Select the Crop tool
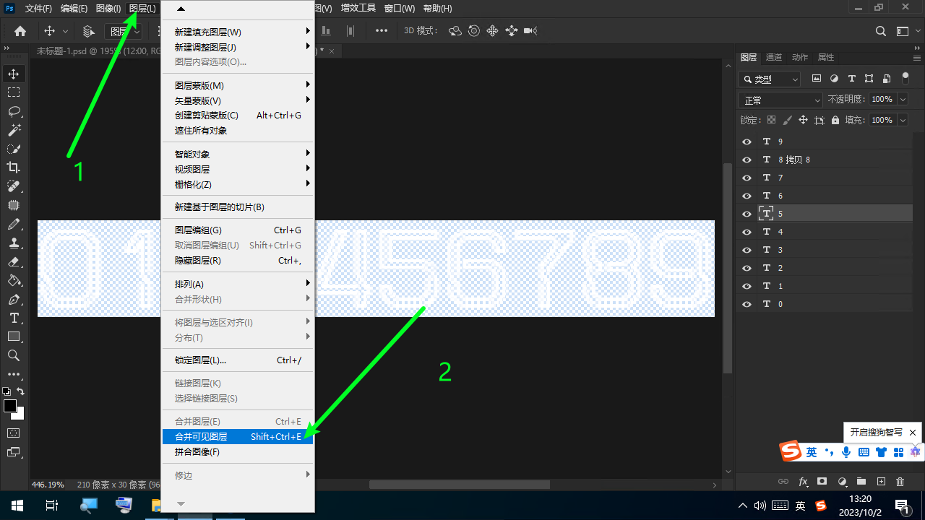The image size is (925, 520). (x=14, y=168)
